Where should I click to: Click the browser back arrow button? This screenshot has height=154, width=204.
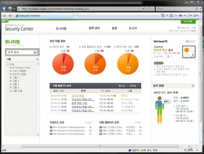click(x=4, y=9)
